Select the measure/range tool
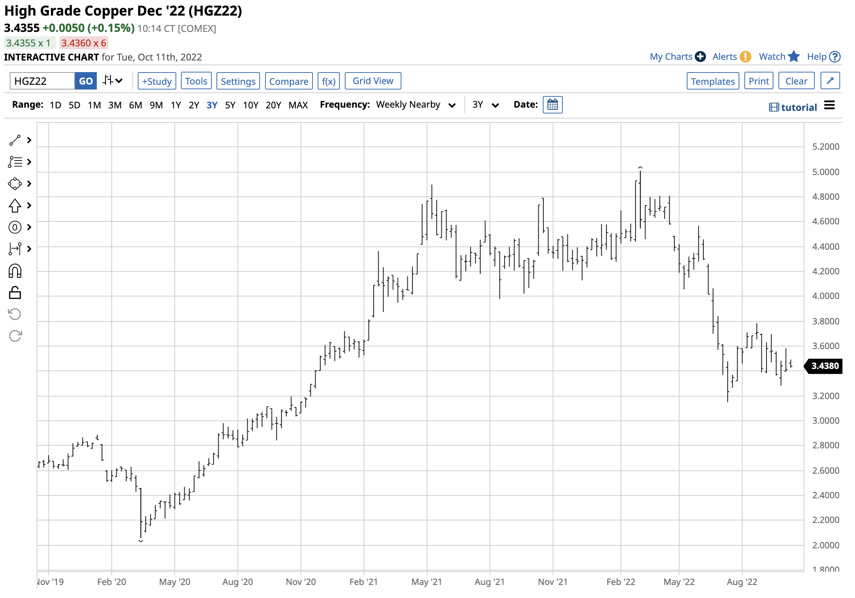 [x=15, y=249]
